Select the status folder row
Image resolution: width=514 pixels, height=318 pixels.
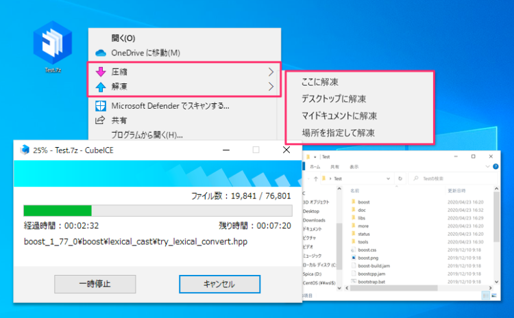tap(417, 234)
